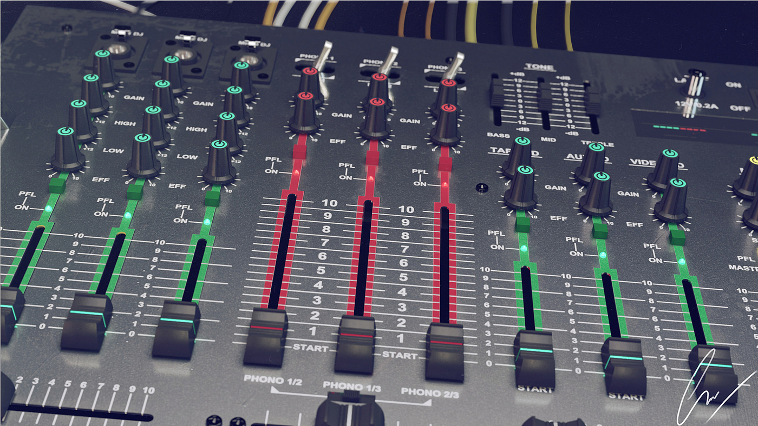
Task: Click the Phono 1 red fader cap
Action: click(265, 336)
